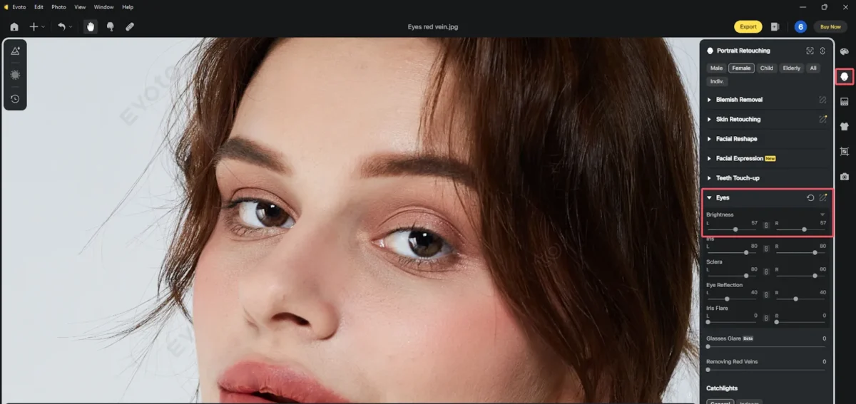This screenshot has width=856, height=404.
Task: Open the View menu
Action: pos(81,7)
